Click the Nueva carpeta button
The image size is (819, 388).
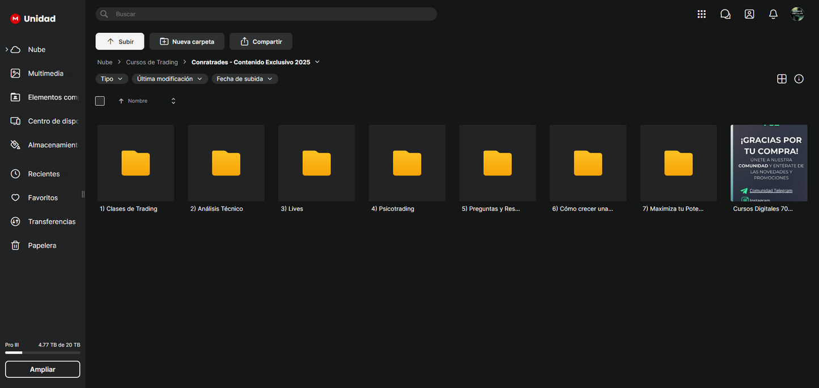click(x=187, y=41)
